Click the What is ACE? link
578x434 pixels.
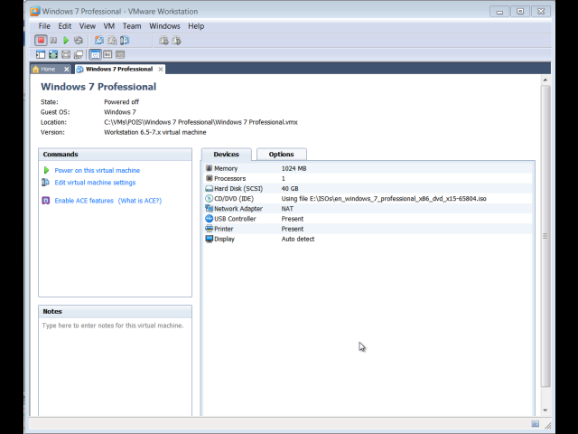140,201
